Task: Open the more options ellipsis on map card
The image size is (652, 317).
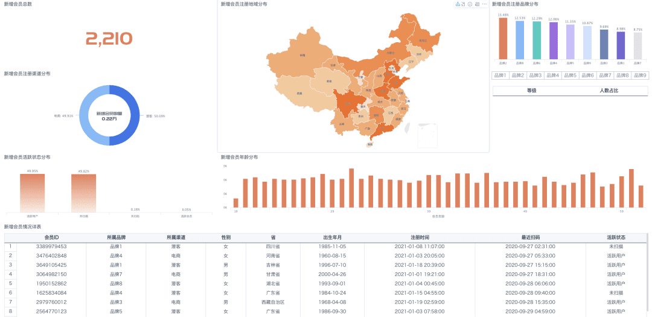Action: pyautogui.click(x=484, y=4)
